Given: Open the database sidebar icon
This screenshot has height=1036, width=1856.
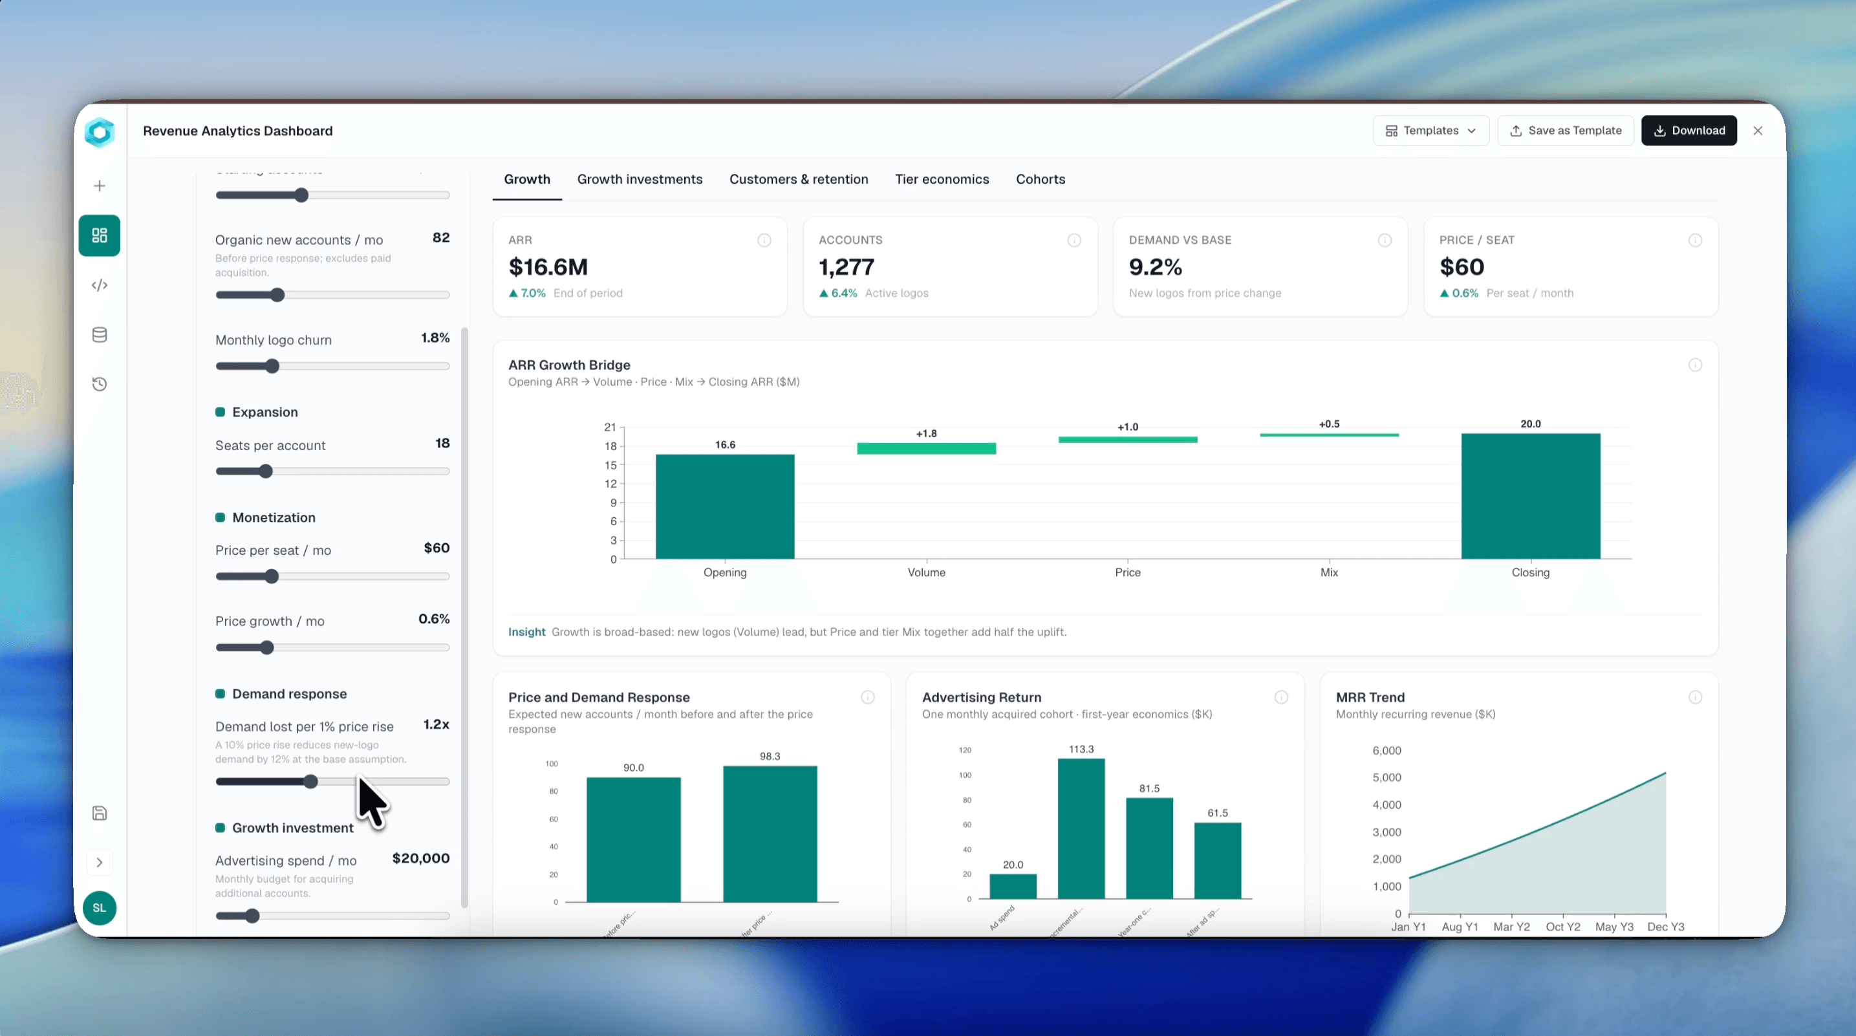Looking at the screenshot, I should [x=100, y=335].
